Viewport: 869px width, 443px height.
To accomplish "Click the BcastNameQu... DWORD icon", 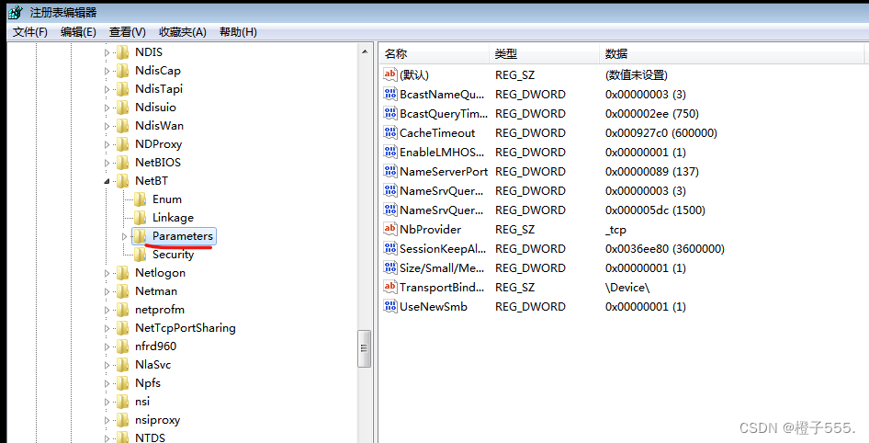I will (390, 95).
